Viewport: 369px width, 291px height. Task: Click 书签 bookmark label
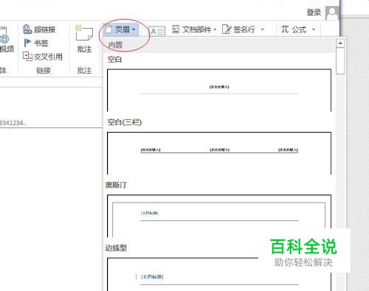click(41, 43)
